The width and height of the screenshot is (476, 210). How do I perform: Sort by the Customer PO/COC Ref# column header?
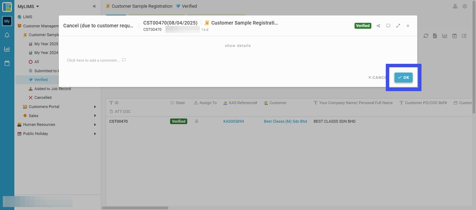(423, 103)
